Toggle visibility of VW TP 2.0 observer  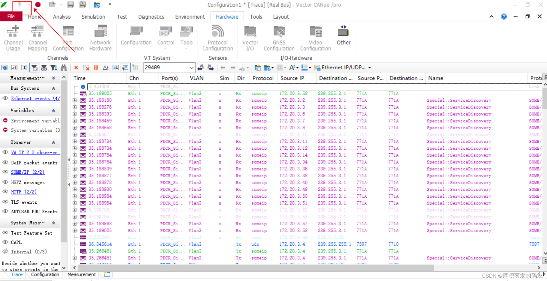coord(5,152)
